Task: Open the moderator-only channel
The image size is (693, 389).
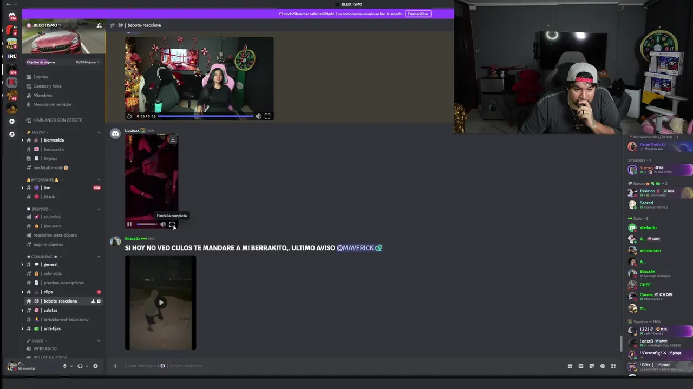Action: coord(64,167)
